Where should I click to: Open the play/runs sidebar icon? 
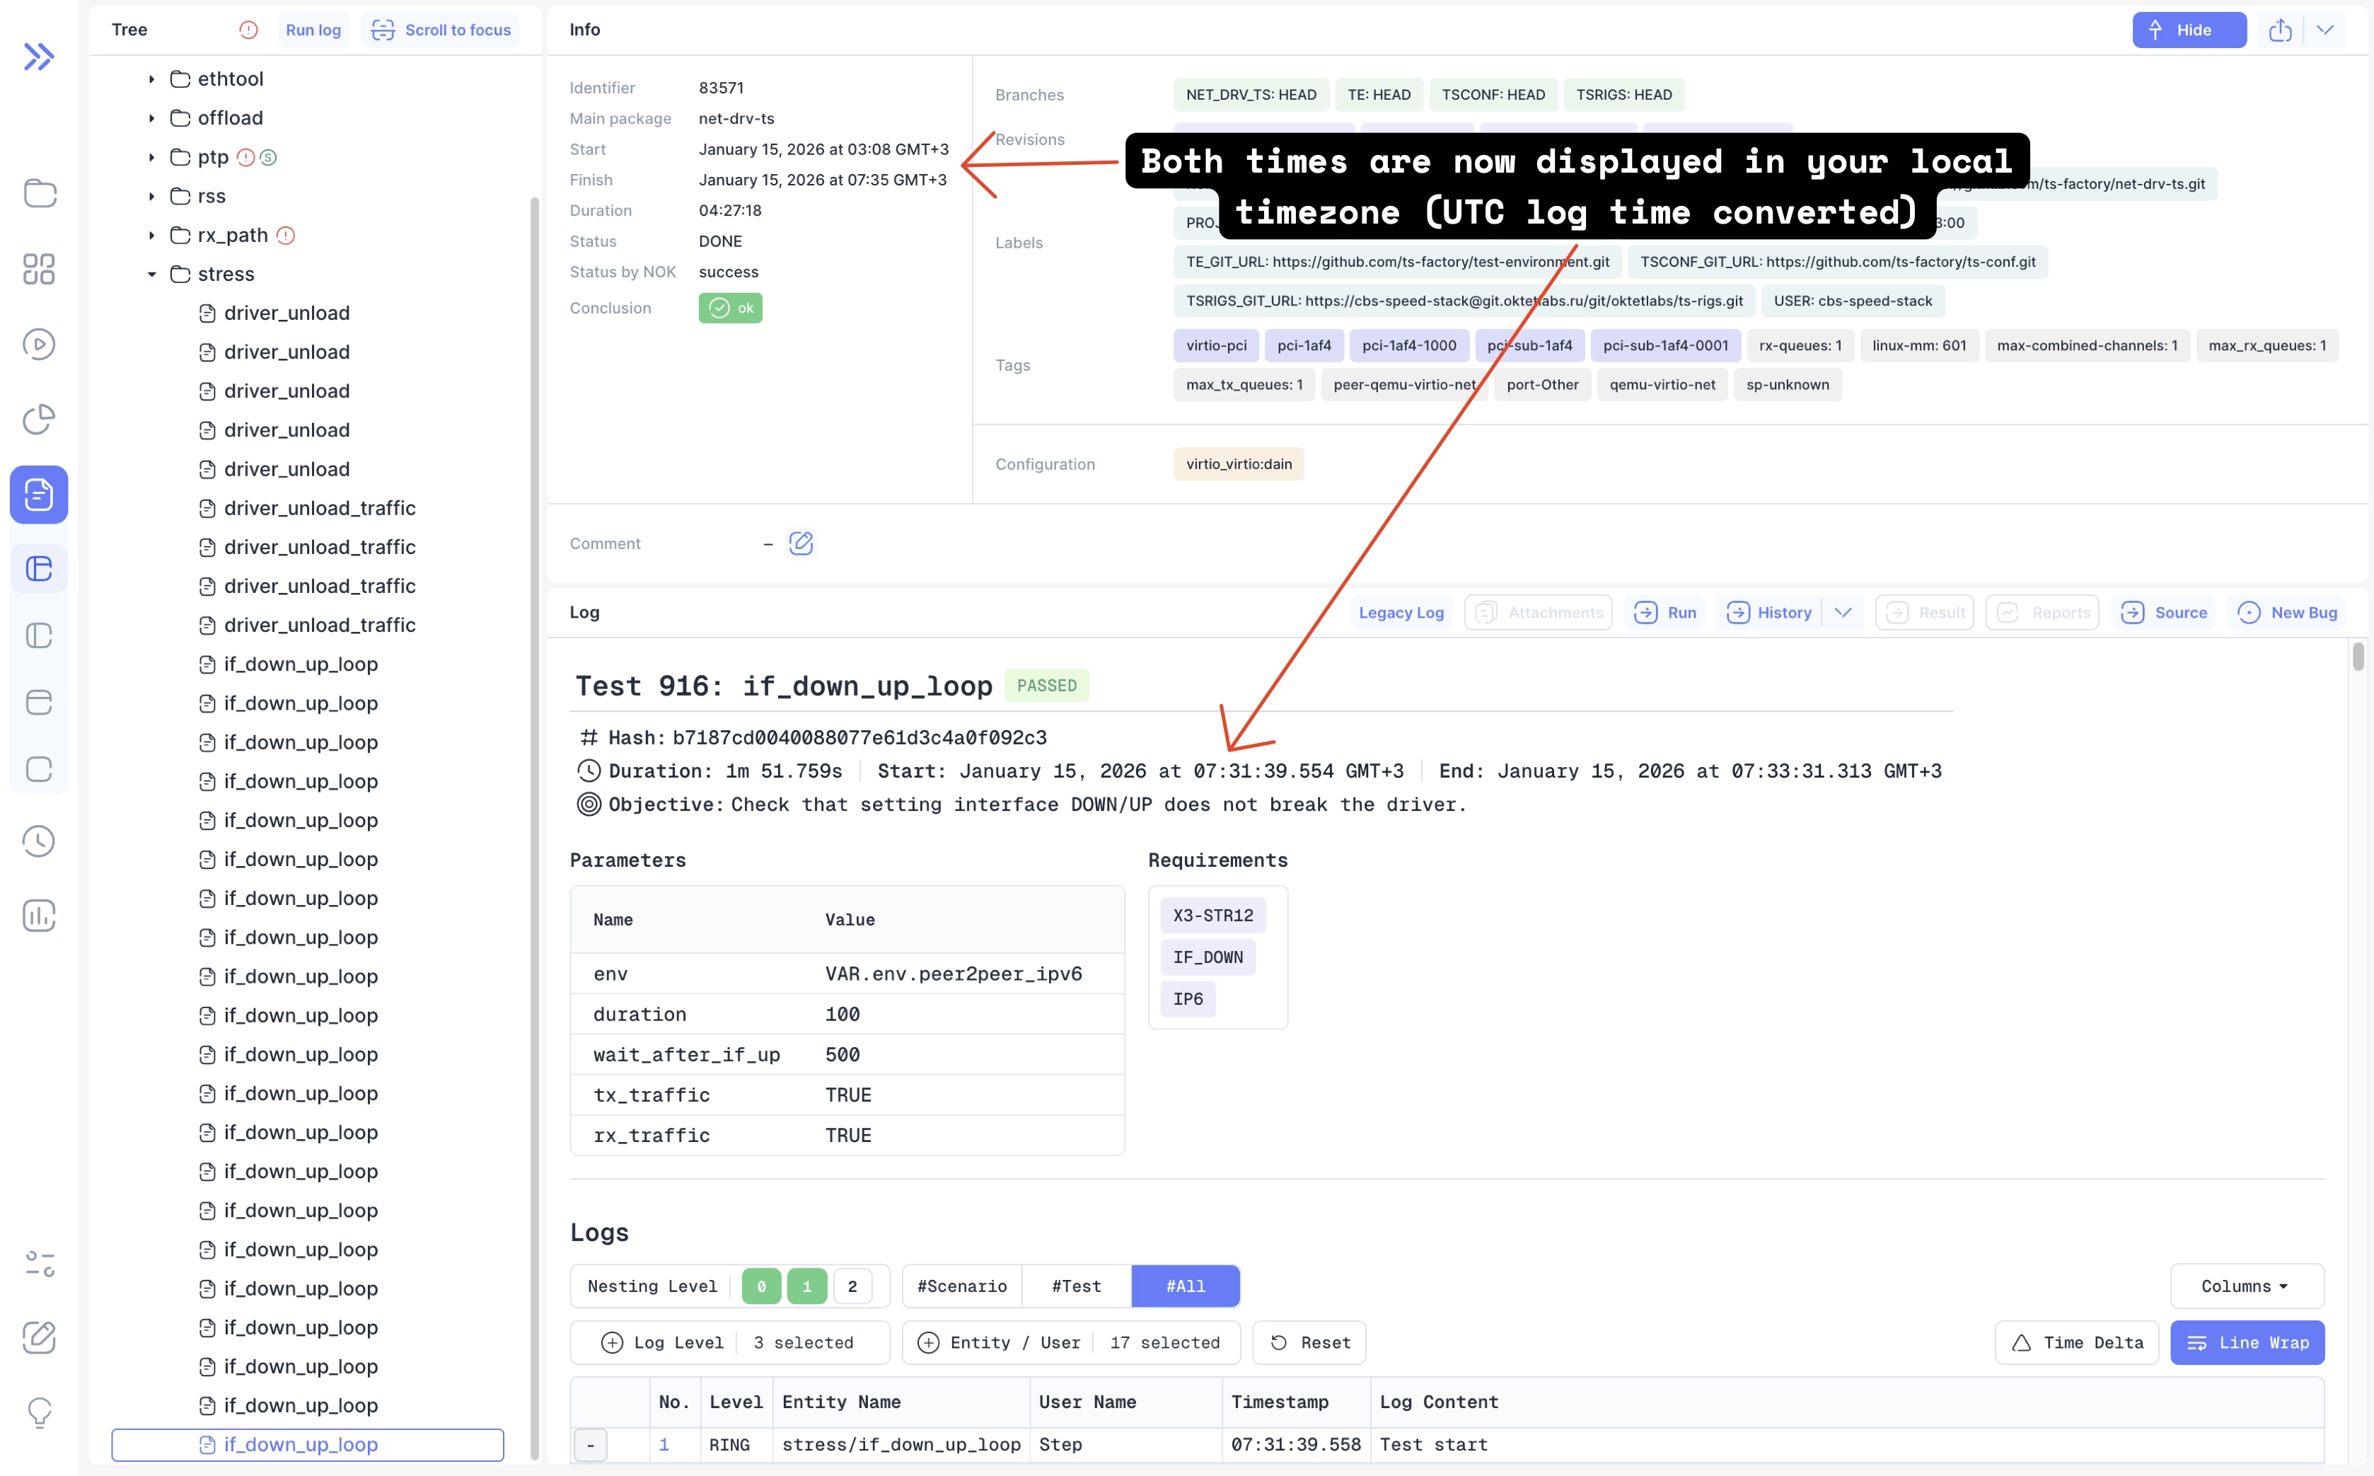[38, 344]
